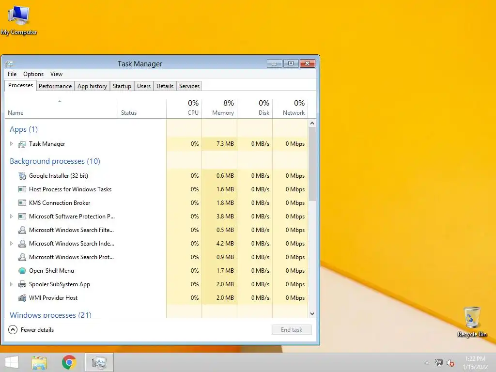Viewport: 496px width, 372px height.
Task: Click the End task button
Action: pyautogui.click(x=291, y=330)
